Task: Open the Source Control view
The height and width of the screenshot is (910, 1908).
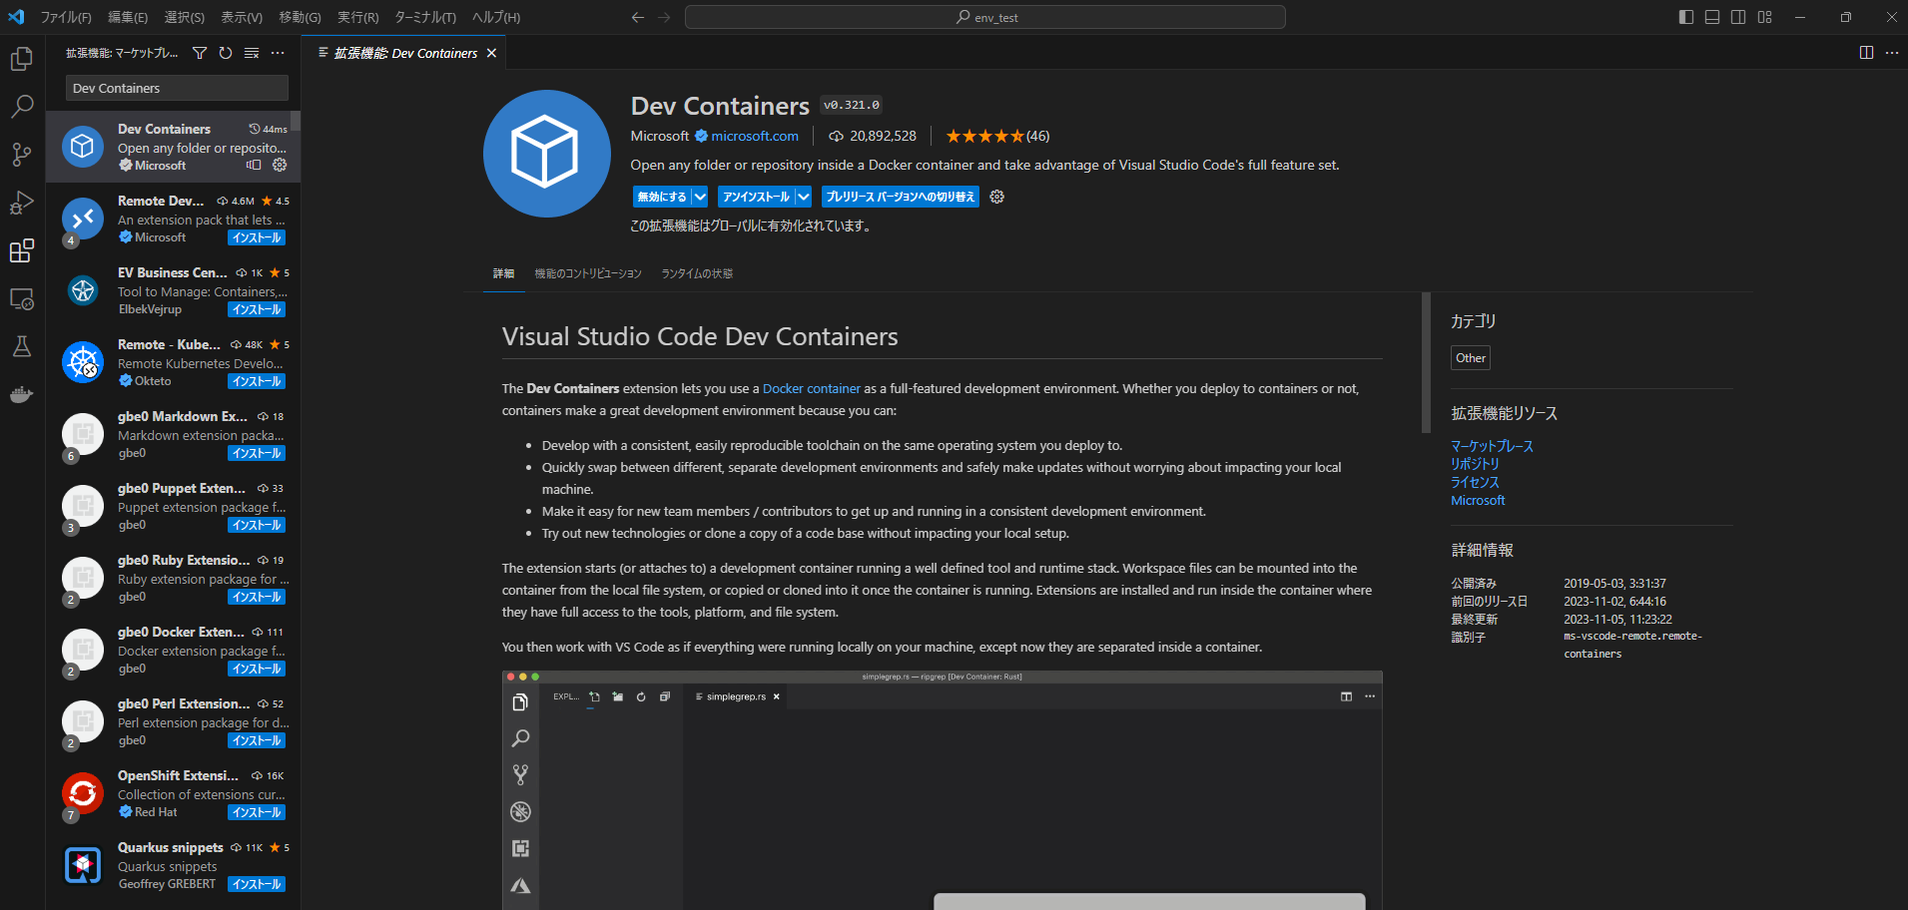Action: click(22, 155)
